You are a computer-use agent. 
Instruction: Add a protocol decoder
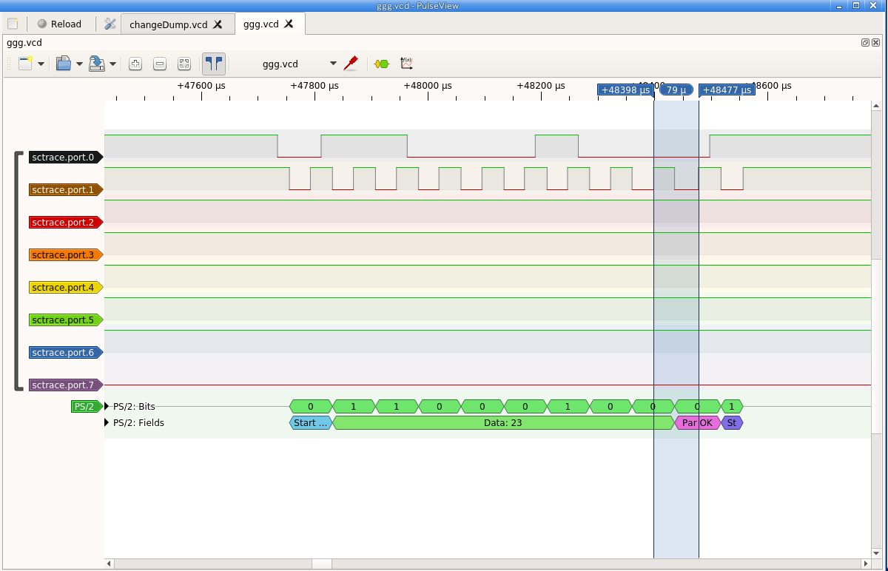click(x=381, y=64)
